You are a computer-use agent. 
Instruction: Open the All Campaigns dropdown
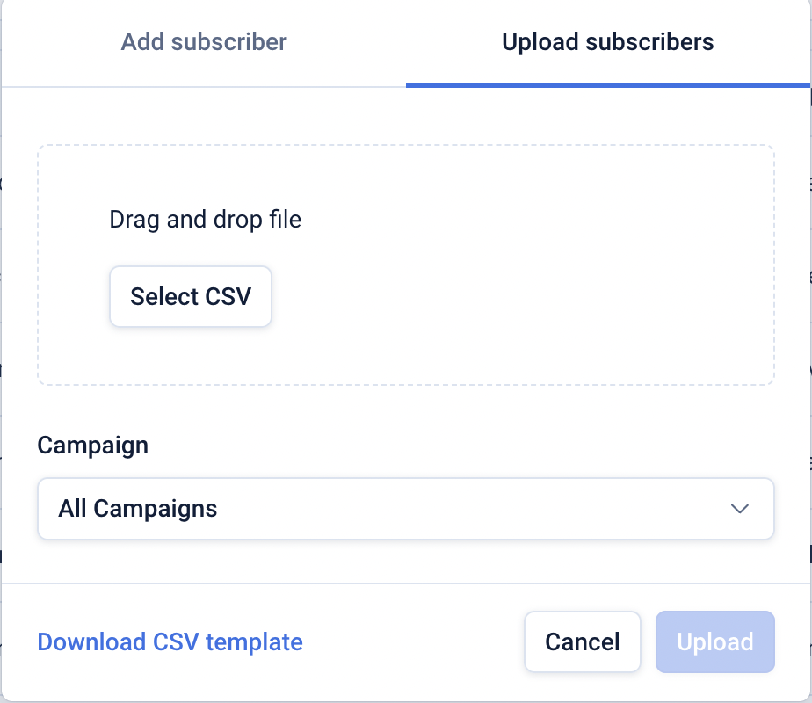(x=405, y=508)
